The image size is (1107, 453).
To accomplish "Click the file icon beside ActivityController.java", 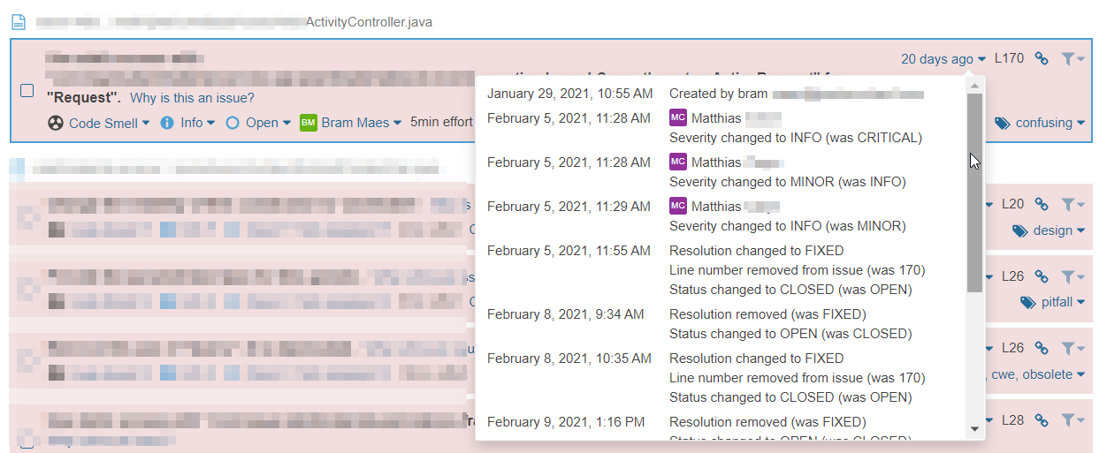I will point(18,21).
